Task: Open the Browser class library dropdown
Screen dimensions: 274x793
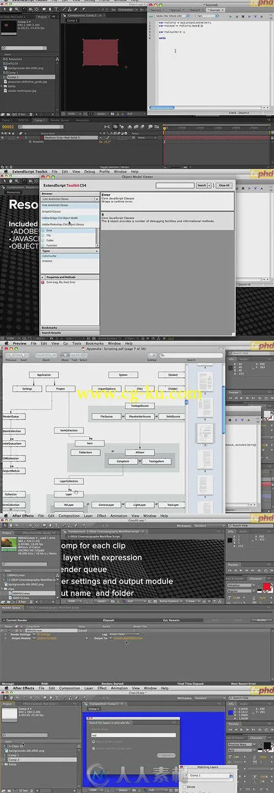Action: 70,199
